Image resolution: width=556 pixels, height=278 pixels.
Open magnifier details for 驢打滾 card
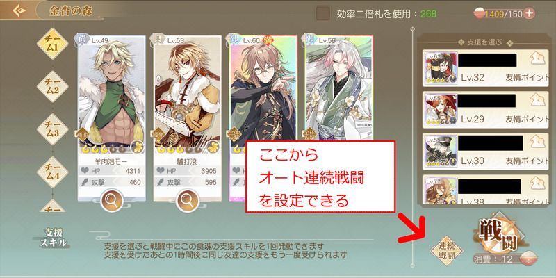(187, 201)
